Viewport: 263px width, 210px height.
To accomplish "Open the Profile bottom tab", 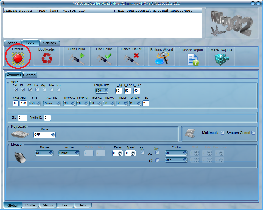I will pyautogui.click(x=30, y=205).
